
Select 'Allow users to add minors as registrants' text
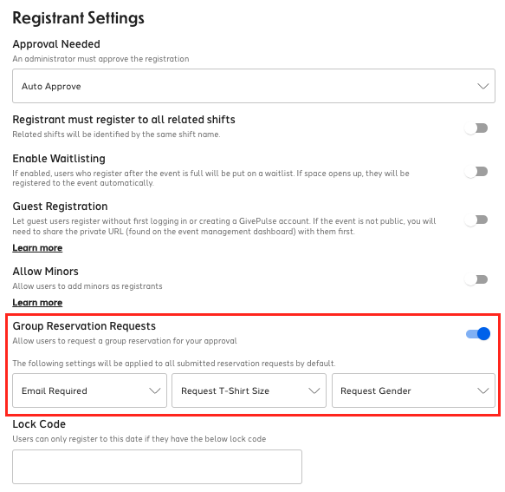click(x=87, y=286)
